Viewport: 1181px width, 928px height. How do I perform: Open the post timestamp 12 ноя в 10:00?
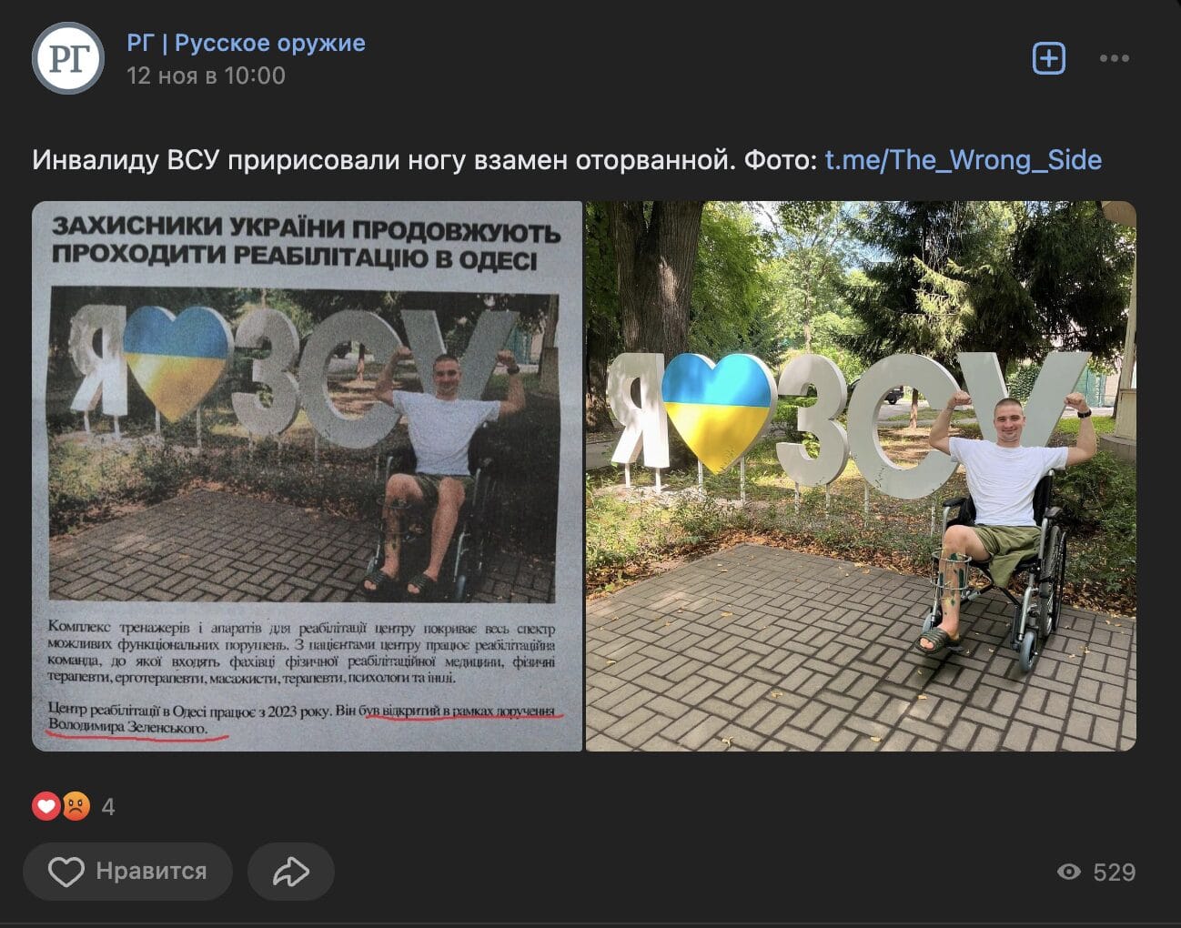pos(206,76)
